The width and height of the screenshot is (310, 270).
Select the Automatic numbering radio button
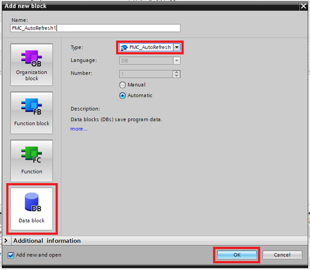pos(122,96)
